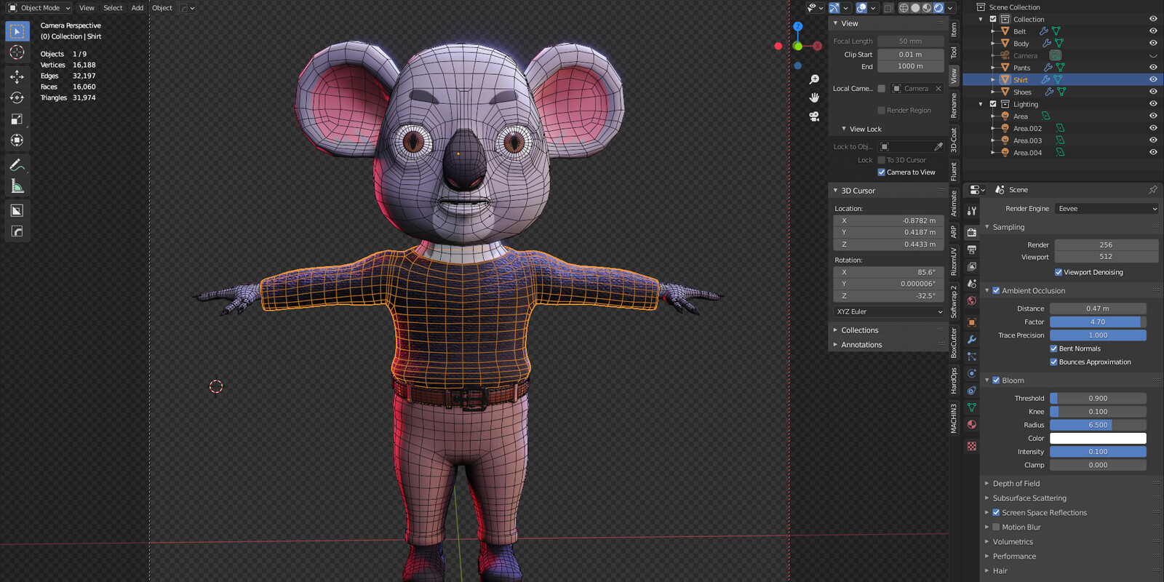Select the Rotate tool in left toolbar
This screenshot has height=582, width=1164.
click(x=17, y=97)
